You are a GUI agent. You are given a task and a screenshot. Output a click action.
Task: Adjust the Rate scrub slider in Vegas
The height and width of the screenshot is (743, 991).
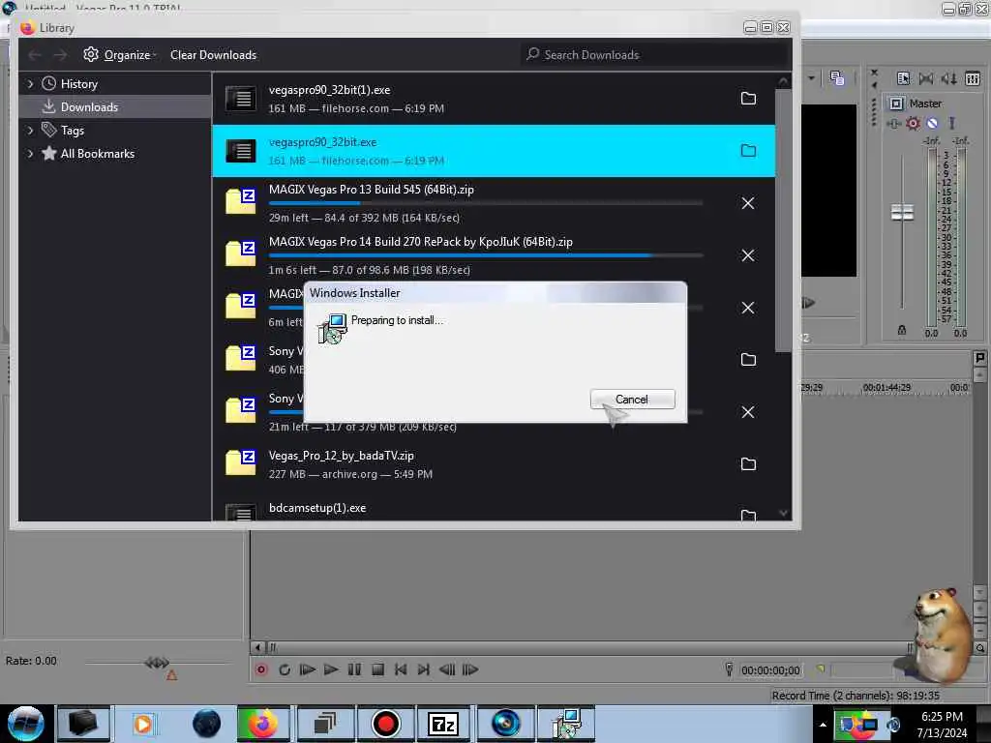tap(156, 663)
